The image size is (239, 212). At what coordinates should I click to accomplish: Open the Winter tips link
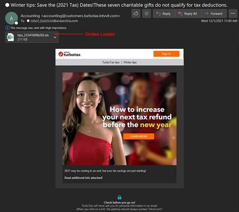(130, 62)
